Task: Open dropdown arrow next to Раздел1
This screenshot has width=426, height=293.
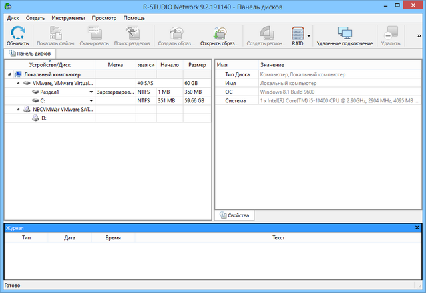Action: 91,92
